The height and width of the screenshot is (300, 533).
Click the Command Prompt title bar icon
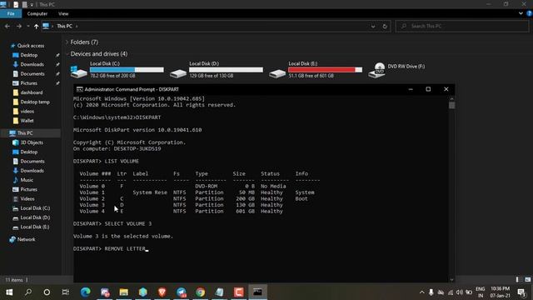80,89
